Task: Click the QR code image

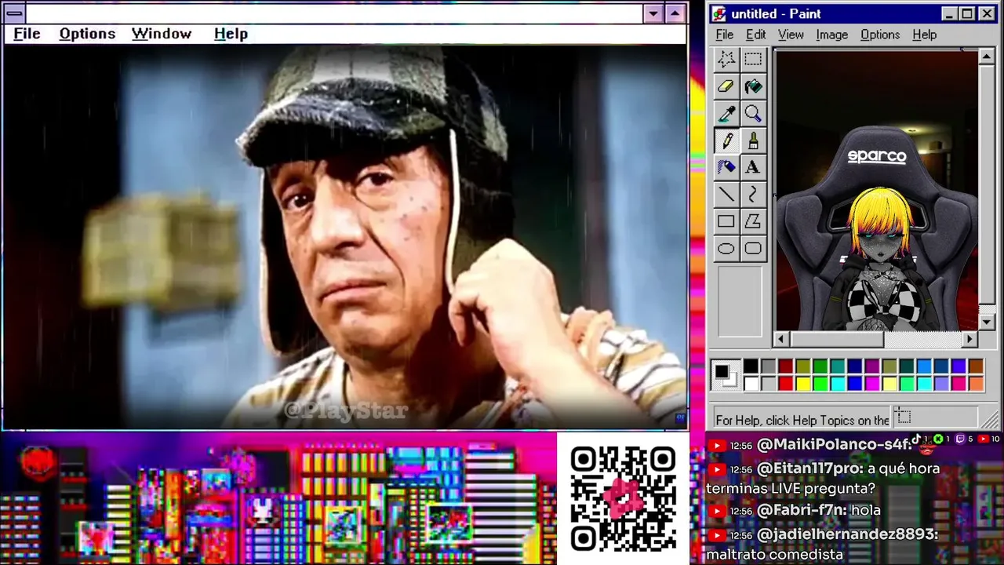Action: (x=624, y=499)
